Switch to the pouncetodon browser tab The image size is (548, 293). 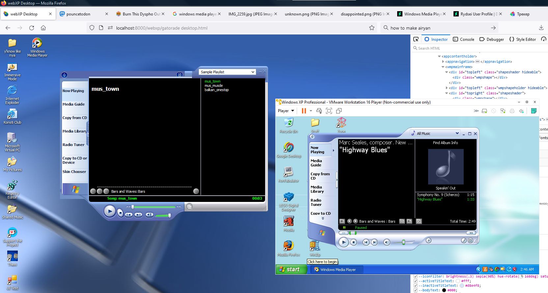click(x=78, y=14)
